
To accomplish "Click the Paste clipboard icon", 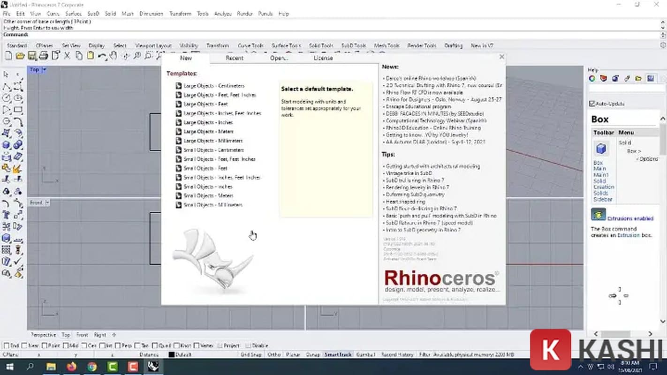I will click(x=90, y=56).
